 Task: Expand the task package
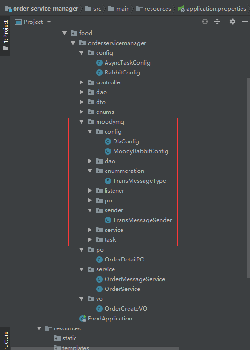(90, 240)
